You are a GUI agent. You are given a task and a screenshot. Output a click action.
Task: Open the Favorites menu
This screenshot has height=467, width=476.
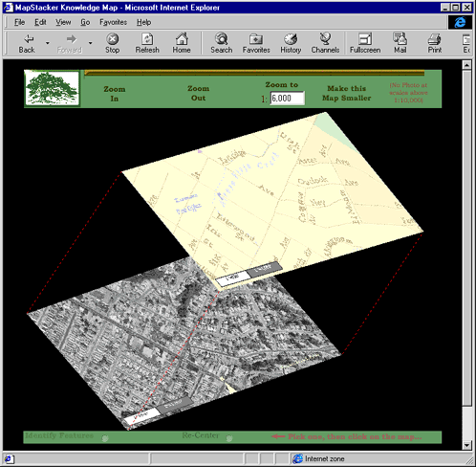tap(113, 22)
